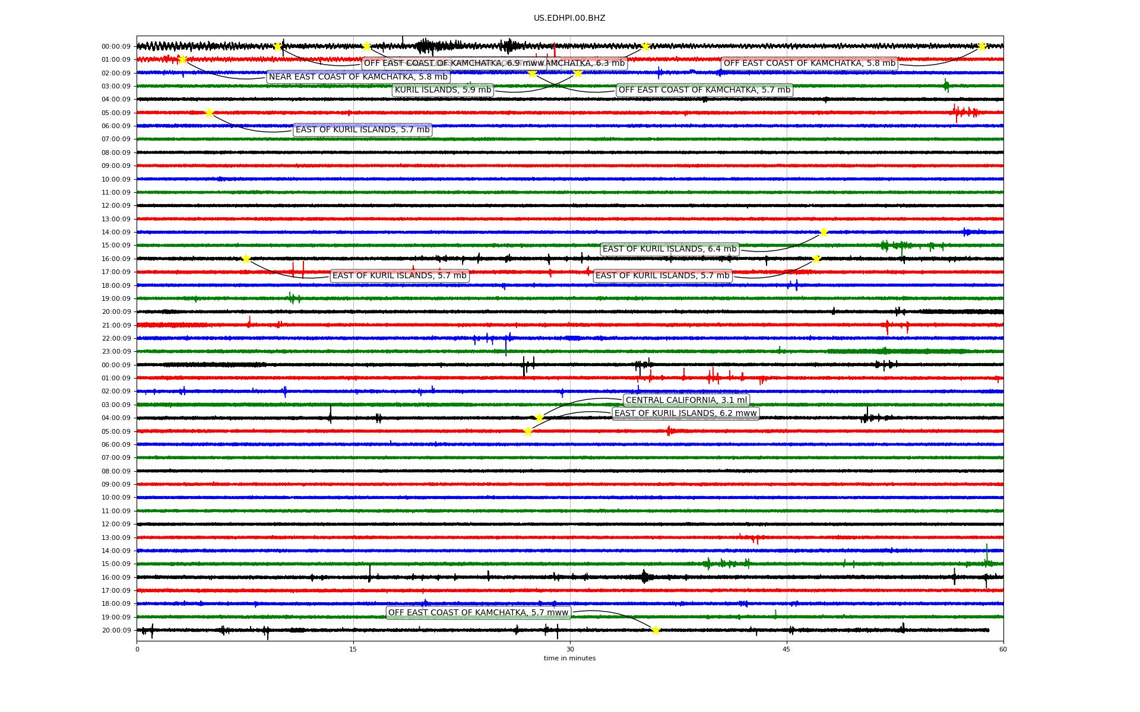1140x712 pixels.
Task: Click the 'CENTRAL CALIFORNIA, 3.1 ml' annotation
Action: pyautogui.click(x=686, y=401)
